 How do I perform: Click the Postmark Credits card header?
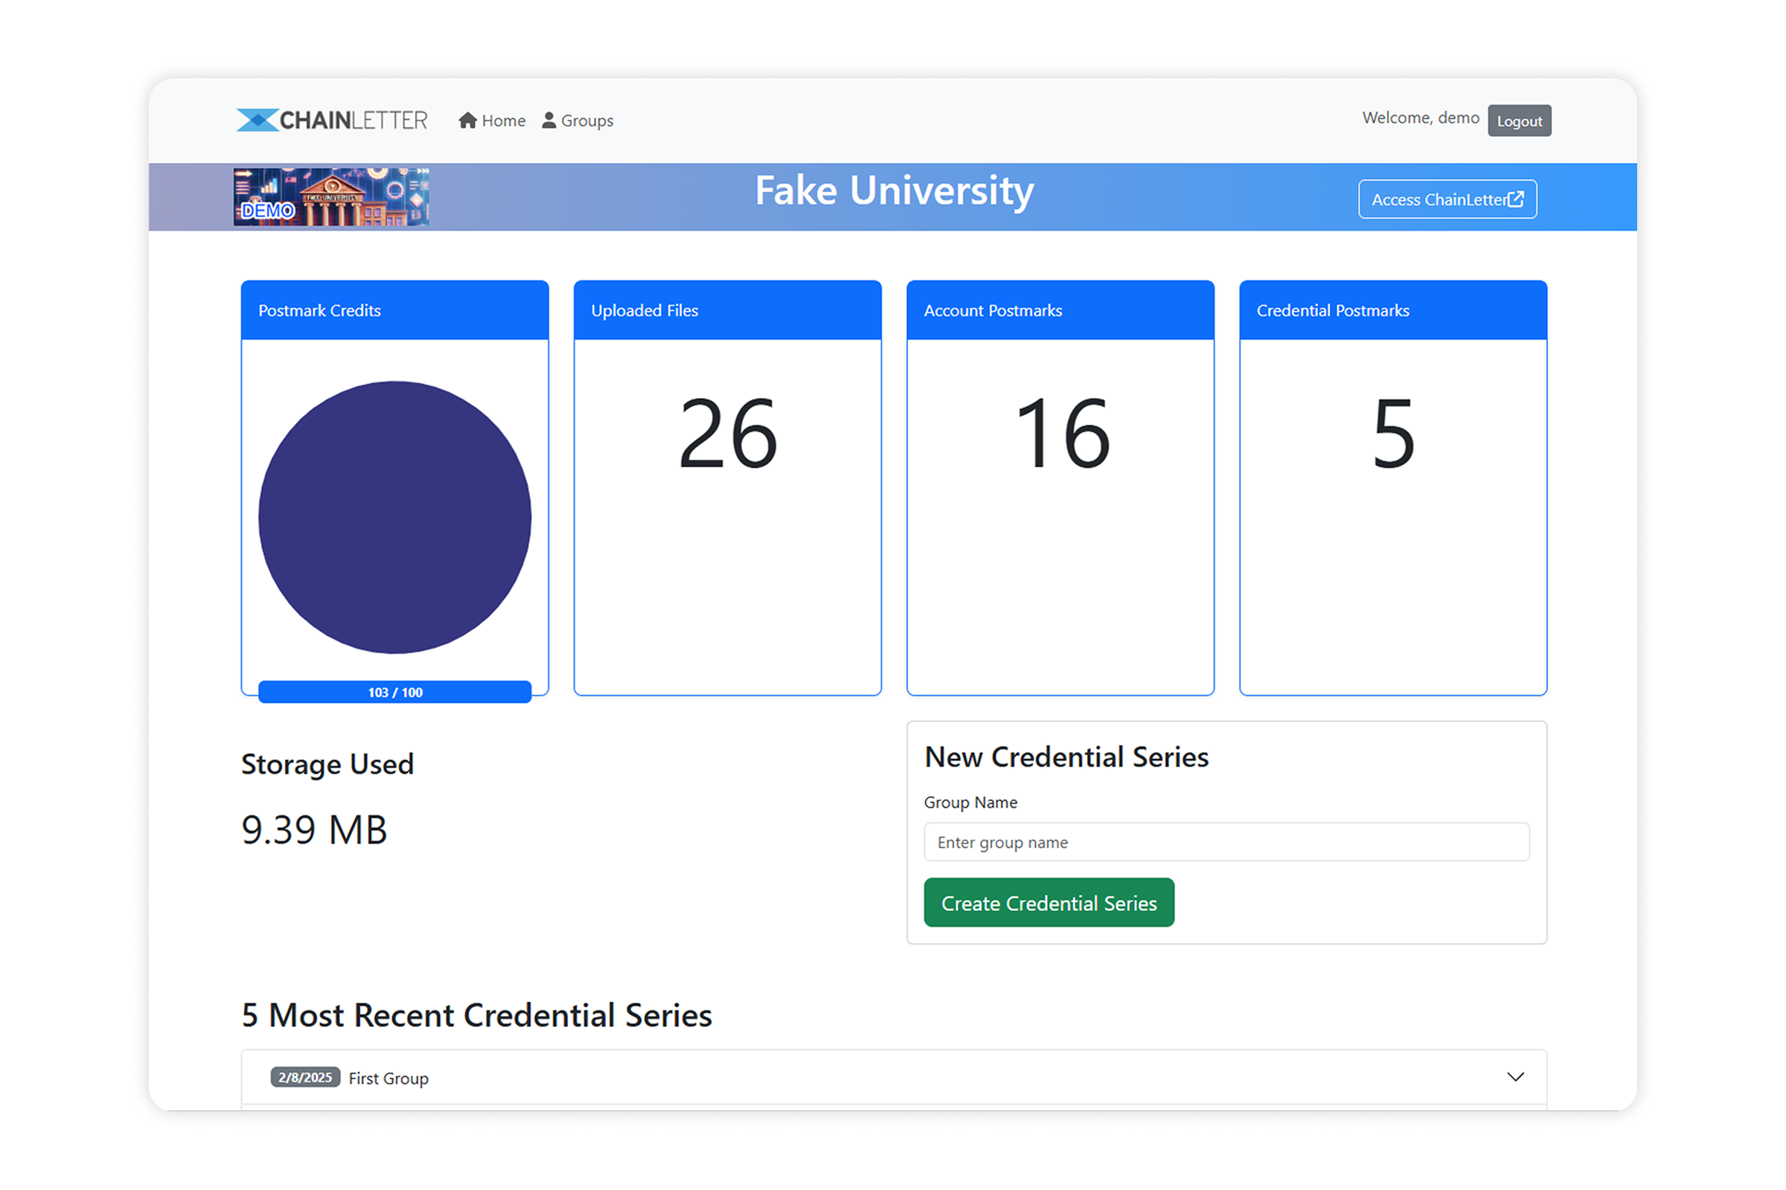click(395, 310)
